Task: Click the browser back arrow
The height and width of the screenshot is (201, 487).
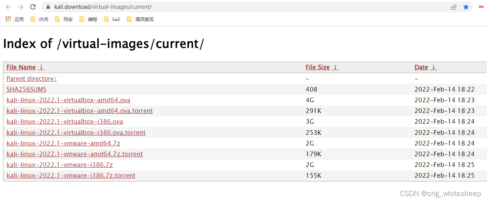Action: pos(8,7)
